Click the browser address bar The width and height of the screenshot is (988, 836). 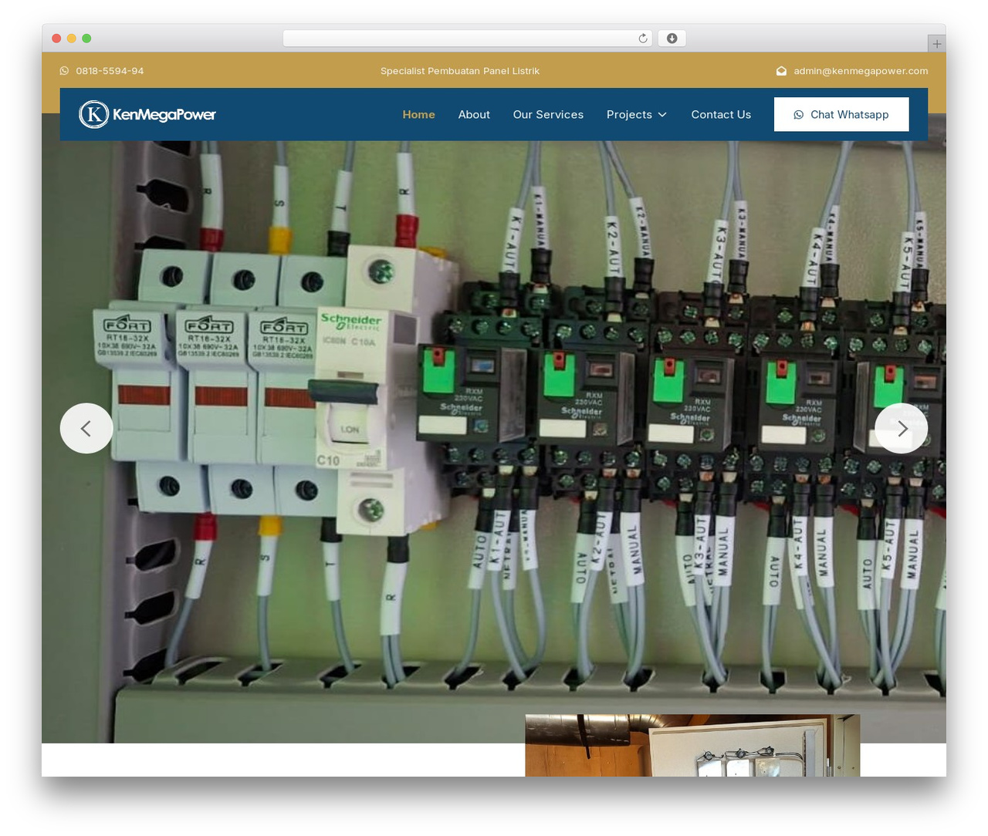[467, 39]
